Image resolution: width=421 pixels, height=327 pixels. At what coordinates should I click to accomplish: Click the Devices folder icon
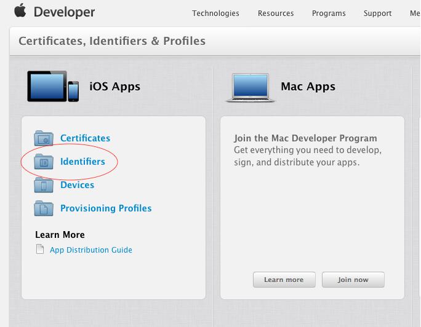(44, 185)
